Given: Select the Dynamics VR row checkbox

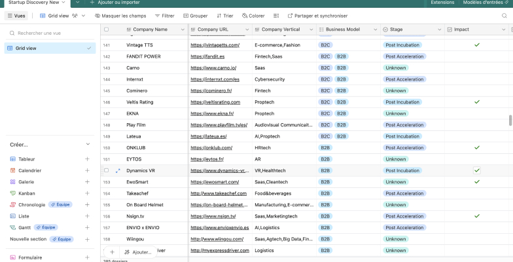Looking at the screenshot, I should tap(107, 170).
